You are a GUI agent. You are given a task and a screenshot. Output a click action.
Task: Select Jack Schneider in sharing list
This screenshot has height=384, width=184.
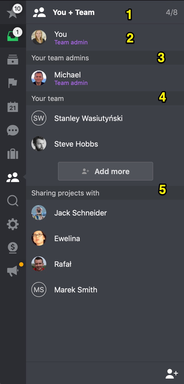[x=105, y=213]
